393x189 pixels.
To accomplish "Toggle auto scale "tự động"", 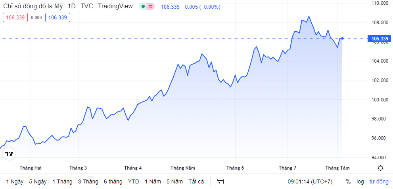I will click(x=379, y=181).
